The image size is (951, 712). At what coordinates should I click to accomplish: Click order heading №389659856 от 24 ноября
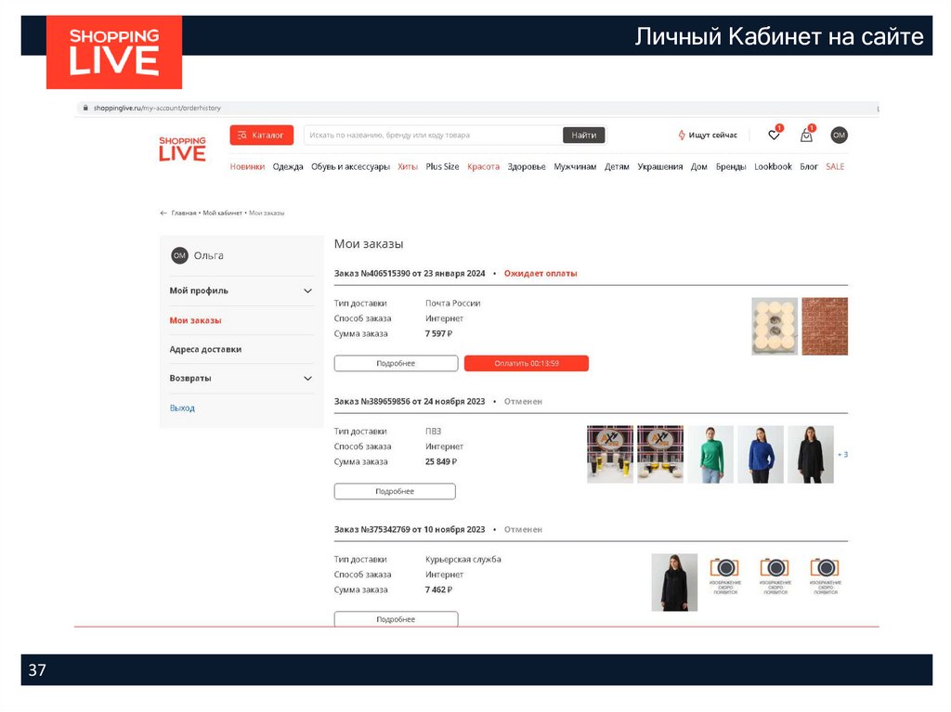pos(410,401)
